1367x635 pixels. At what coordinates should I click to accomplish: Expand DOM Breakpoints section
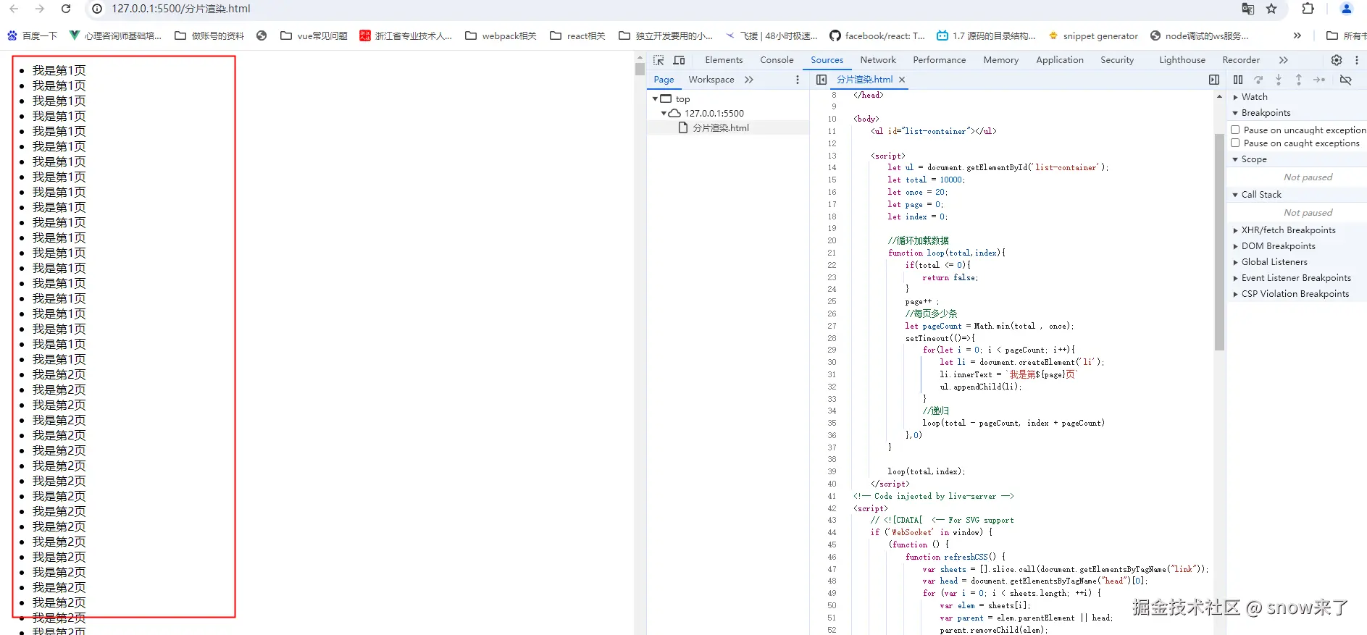click(1236, 246)
